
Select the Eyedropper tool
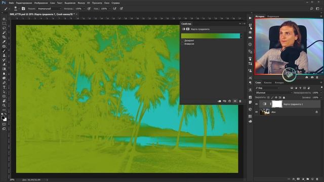[4, 41]
